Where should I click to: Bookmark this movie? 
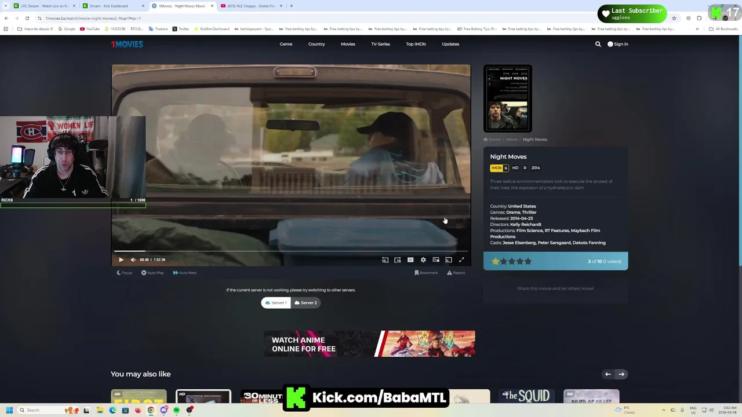pos(426,273)
